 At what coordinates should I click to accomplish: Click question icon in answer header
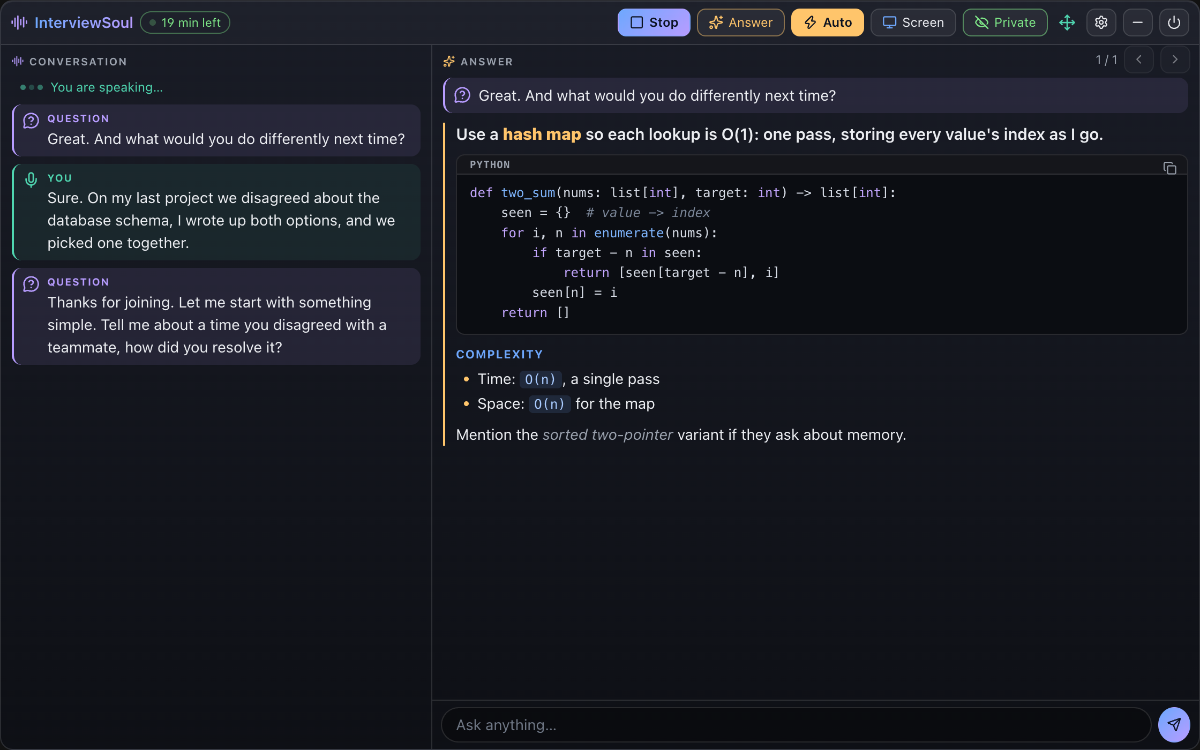tap(462, 95)
